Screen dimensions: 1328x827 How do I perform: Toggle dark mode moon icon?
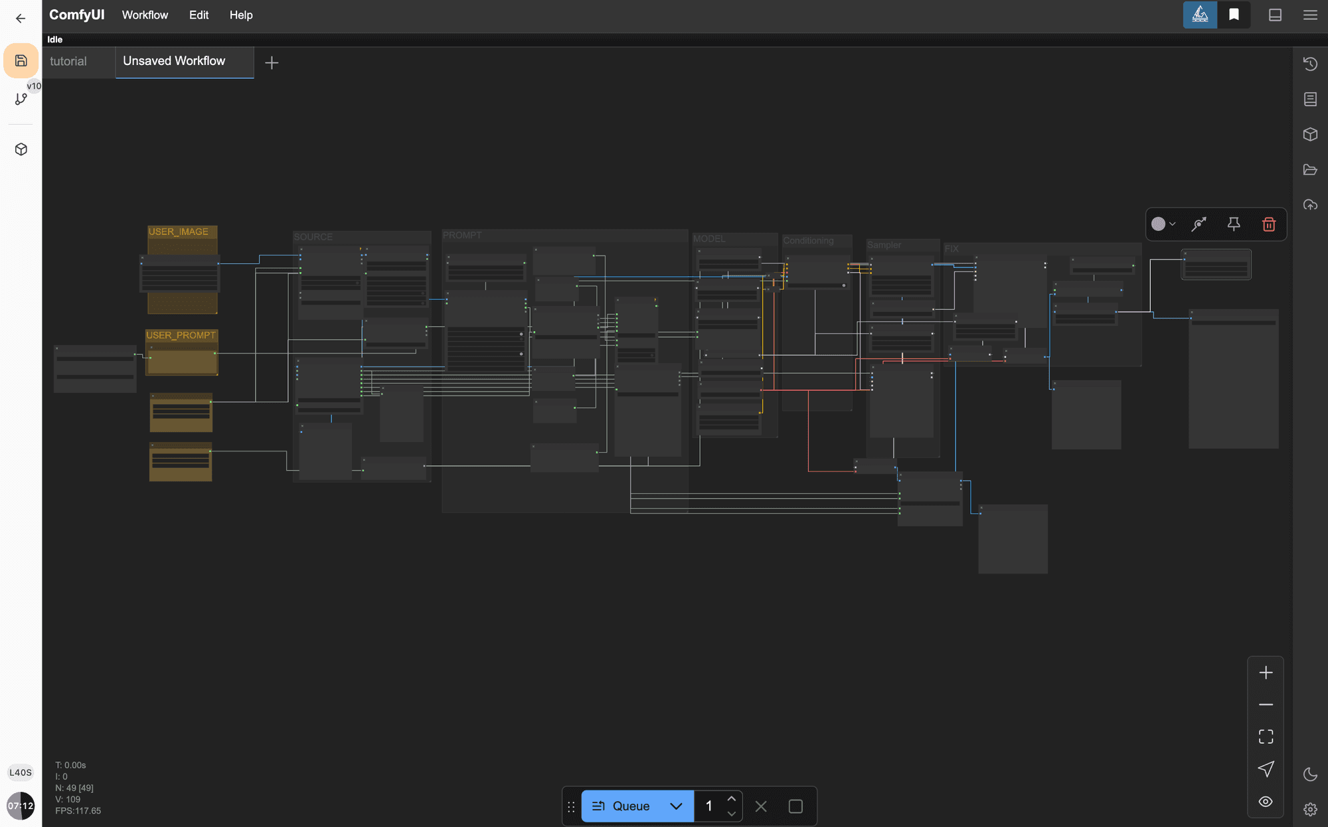coord(1309,774)
